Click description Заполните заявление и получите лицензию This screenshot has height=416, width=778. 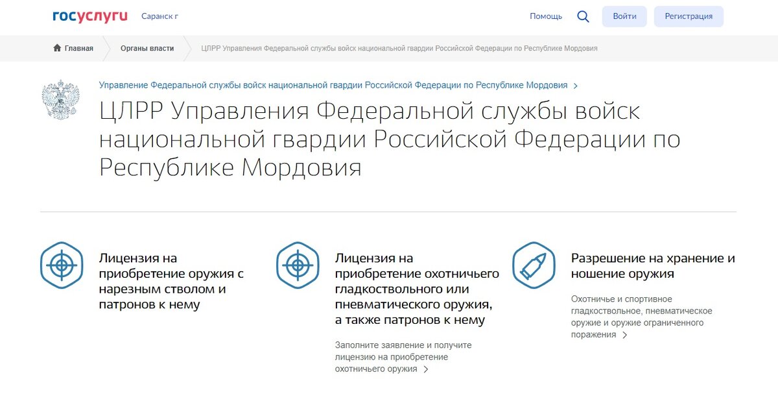(403, 357)
